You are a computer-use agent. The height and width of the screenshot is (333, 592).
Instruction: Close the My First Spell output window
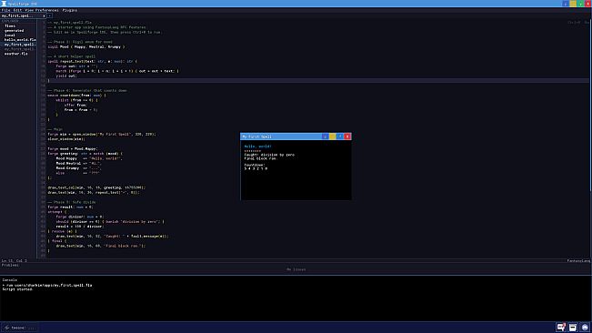(x=347, y=136)
